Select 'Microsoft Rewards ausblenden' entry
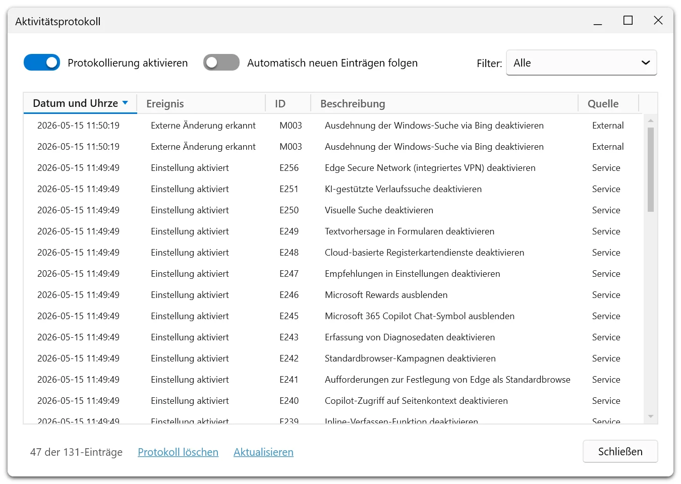The image size is (681, 484). pyautogui.click(x=386, y=295)
